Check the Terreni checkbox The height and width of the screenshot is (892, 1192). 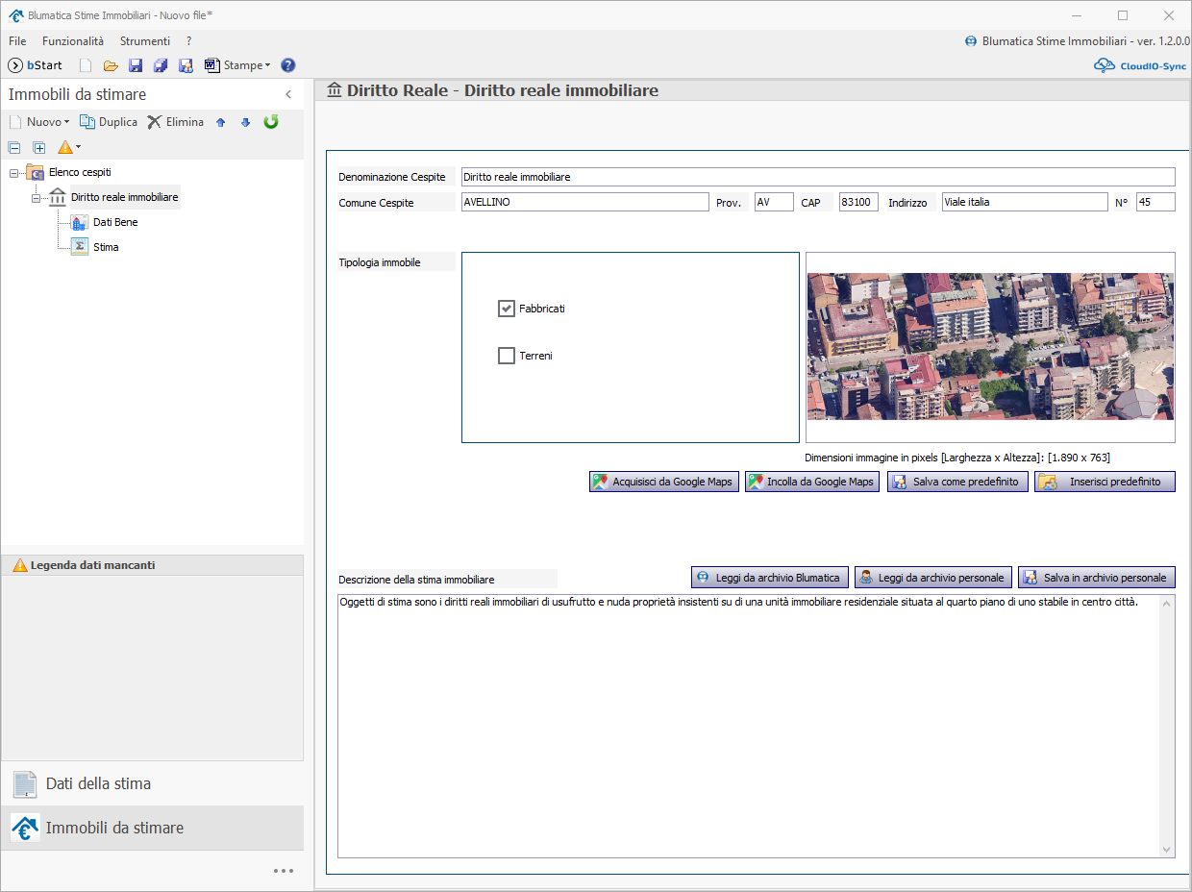[x=507, y=356]
